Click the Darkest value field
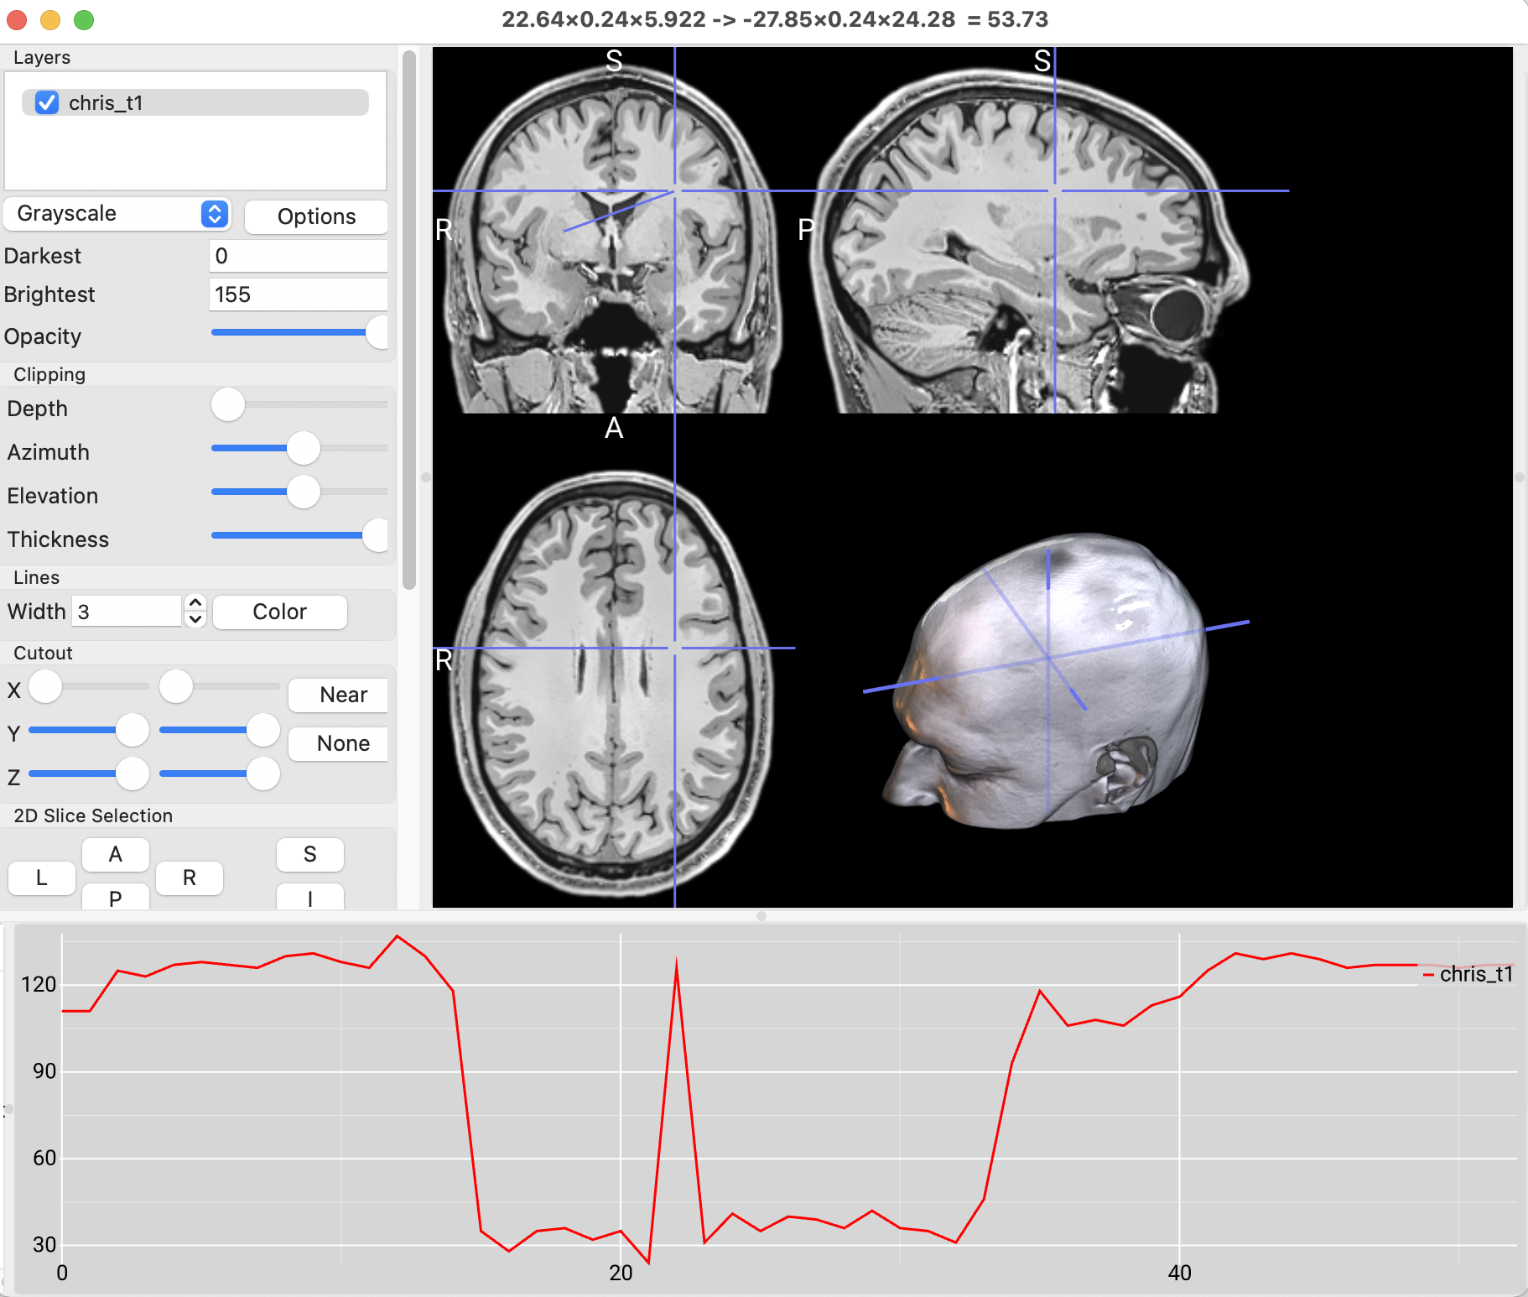1528x1297 pixels. (298, 256)
